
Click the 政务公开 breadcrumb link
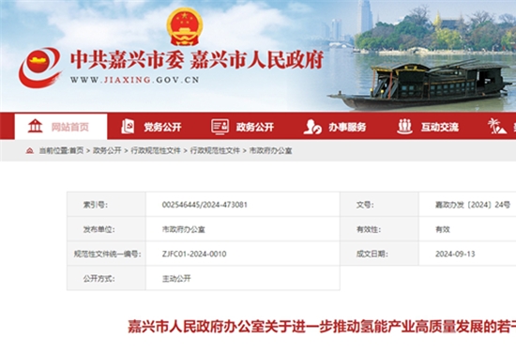pos(107,151)
